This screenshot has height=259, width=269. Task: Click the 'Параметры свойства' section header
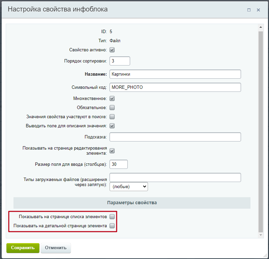tap(132, 203)
